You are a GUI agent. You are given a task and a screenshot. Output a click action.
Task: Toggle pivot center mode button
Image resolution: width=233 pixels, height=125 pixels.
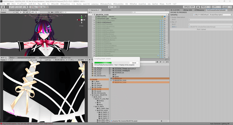[33, 7]
